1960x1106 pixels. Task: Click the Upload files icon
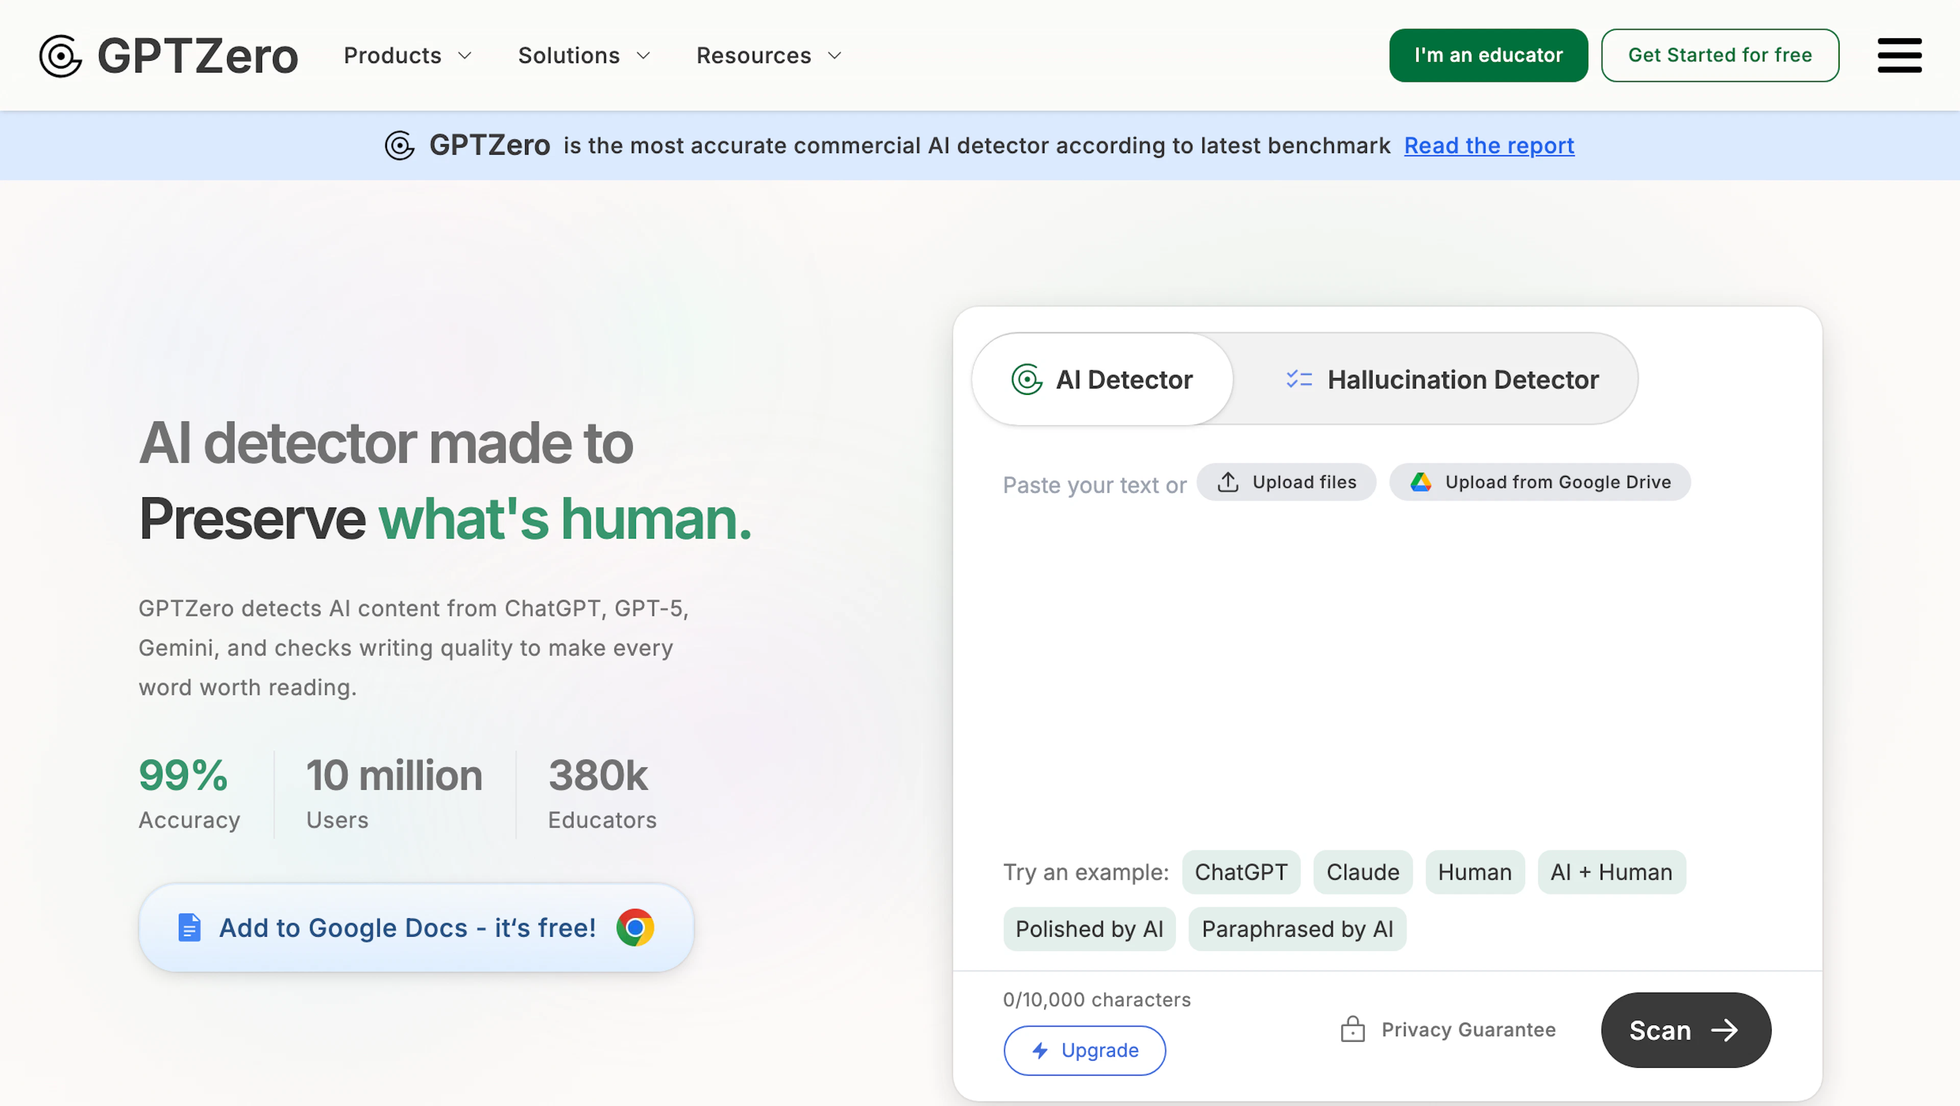click(1228, 482)
